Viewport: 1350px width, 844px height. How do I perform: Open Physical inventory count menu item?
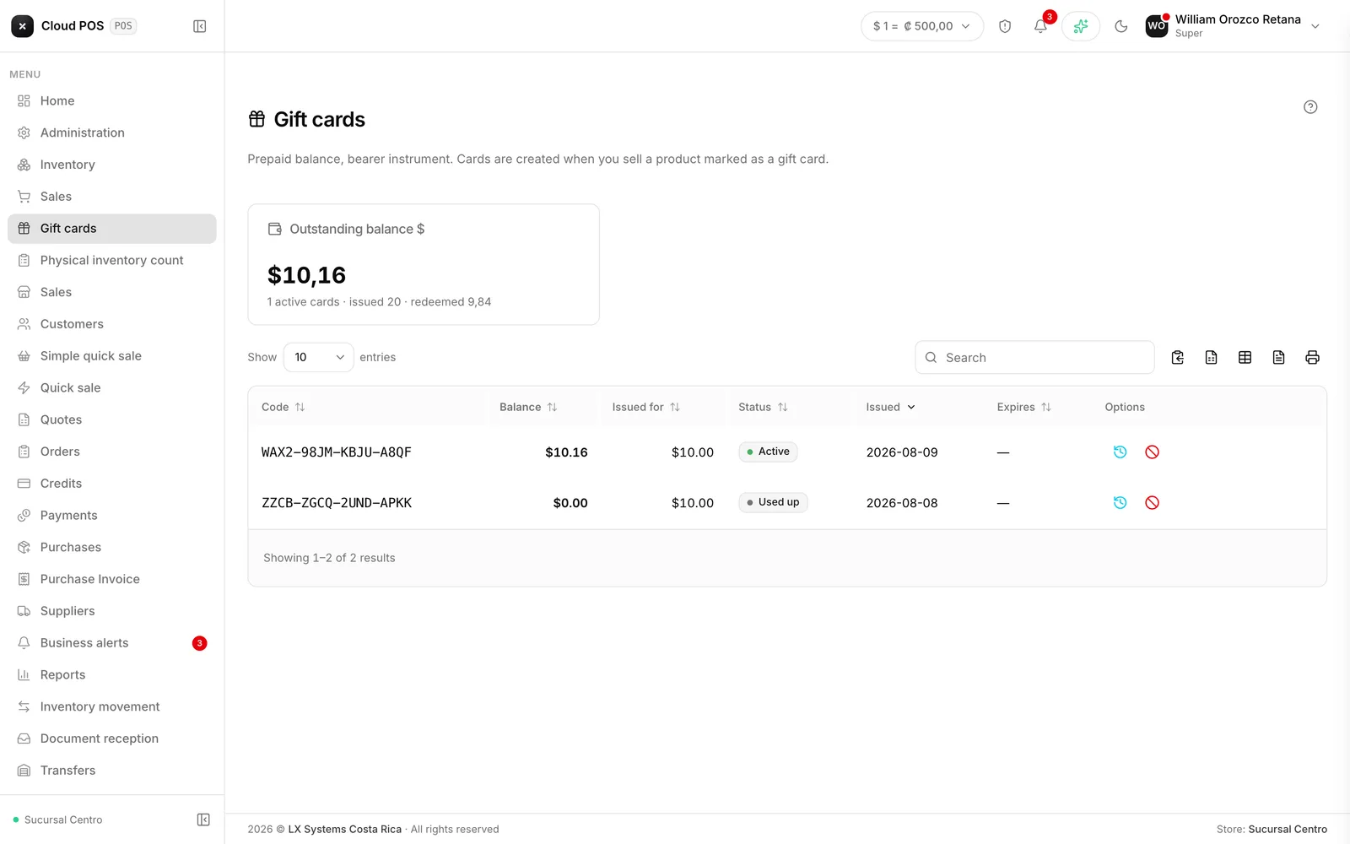[x=112, y=260]
